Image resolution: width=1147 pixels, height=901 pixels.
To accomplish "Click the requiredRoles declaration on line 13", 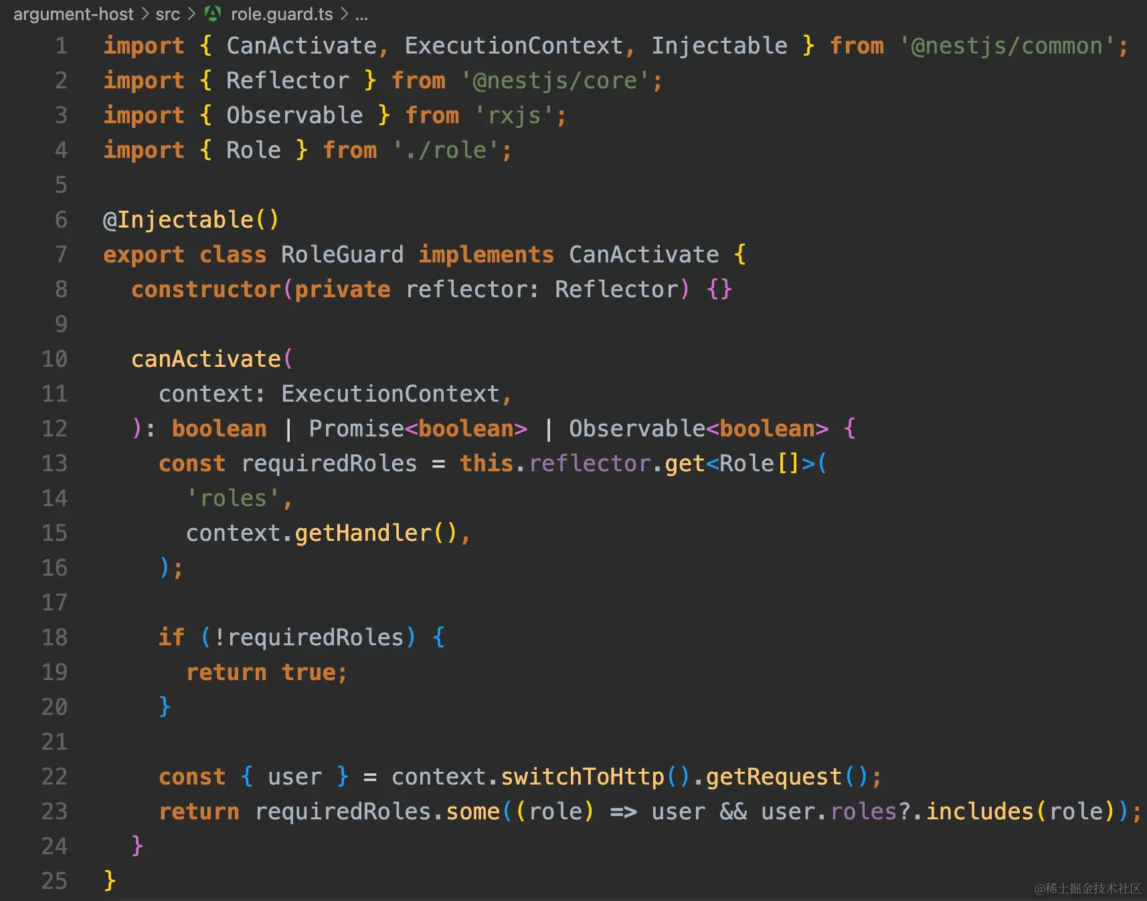I will (x=329, y=463).
